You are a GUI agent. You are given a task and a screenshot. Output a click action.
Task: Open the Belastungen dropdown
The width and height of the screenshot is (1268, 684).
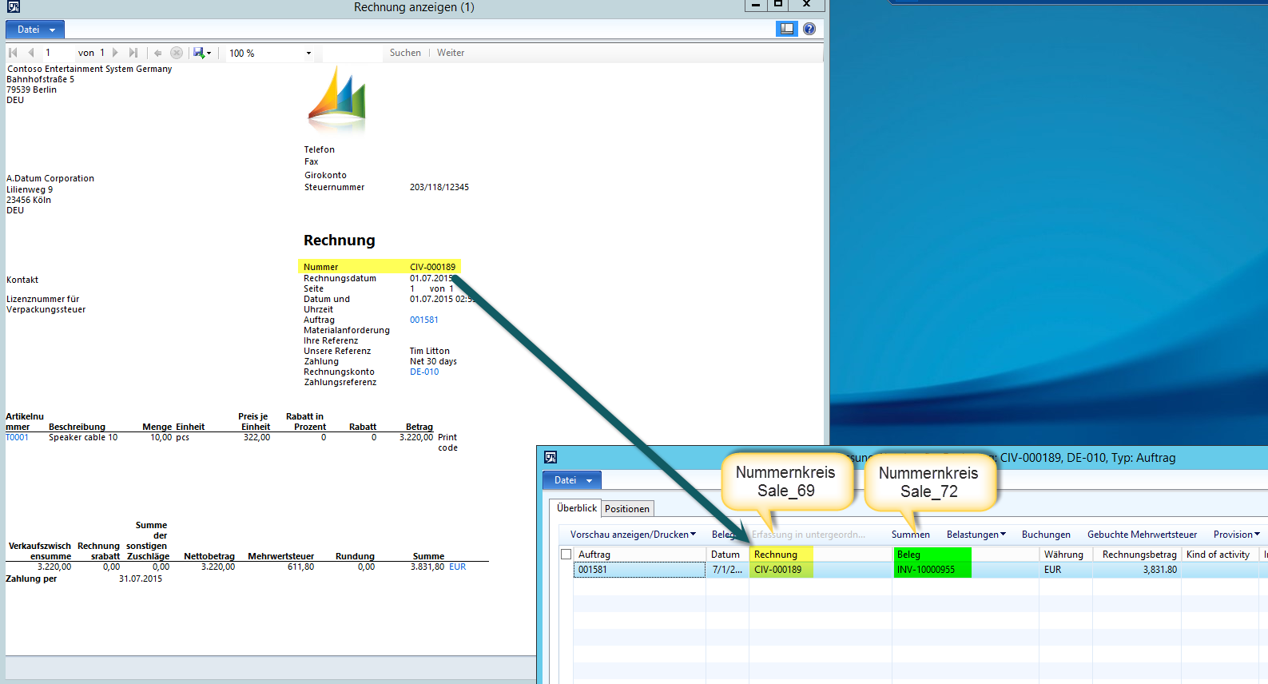click(x=976, y=535)
